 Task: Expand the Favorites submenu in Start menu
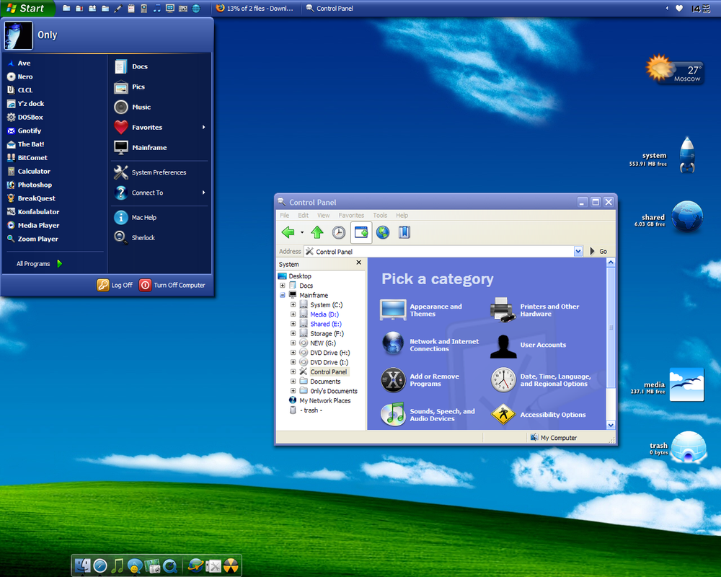coord(203,127)
